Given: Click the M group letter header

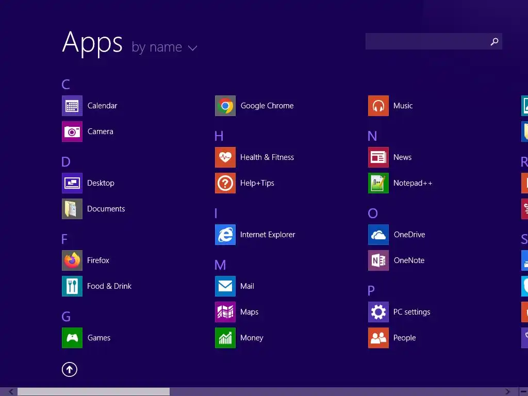Looking at the screenshot, I should [220, 265].
